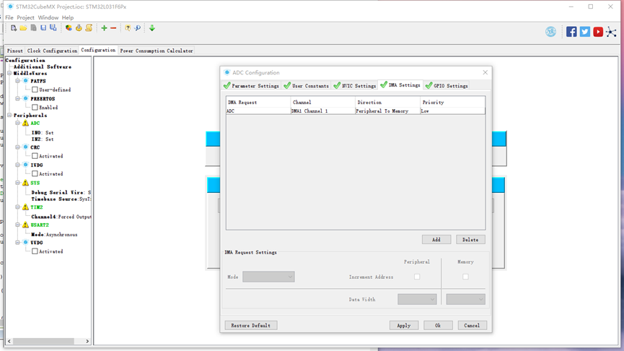Open the Memory Data Width dropdown
Image resolution: width=624 pixels, height=351 pixels.
465,299
